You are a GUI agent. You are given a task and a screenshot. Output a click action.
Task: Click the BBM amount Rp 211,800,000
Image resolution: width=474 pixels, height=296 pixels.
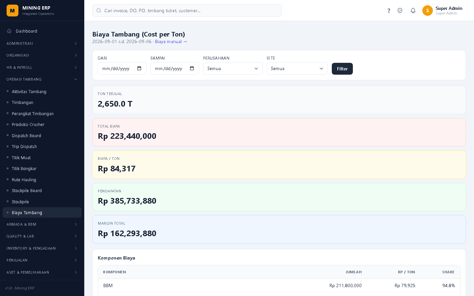346,285
